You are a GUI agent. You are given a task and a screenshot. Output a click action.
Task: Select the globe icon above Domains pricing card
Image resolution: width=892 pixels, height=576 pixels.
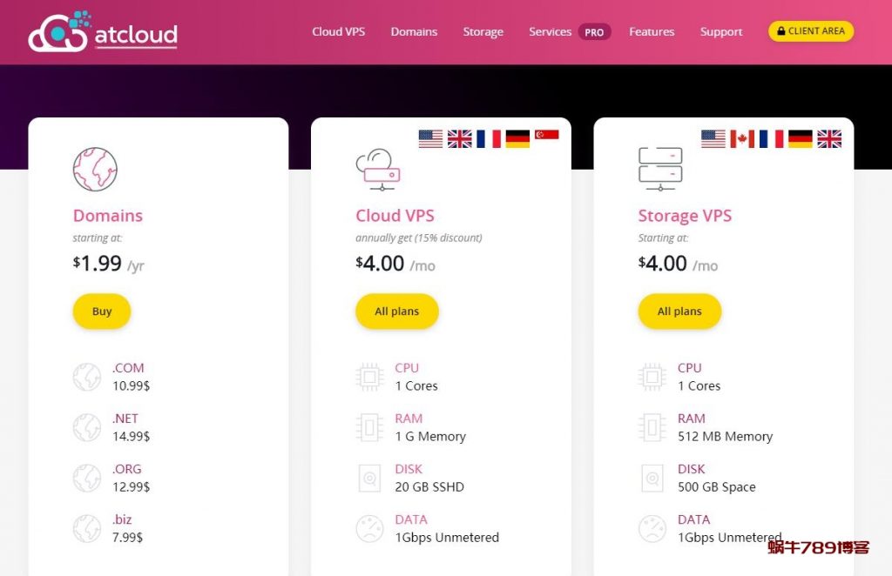96,169
